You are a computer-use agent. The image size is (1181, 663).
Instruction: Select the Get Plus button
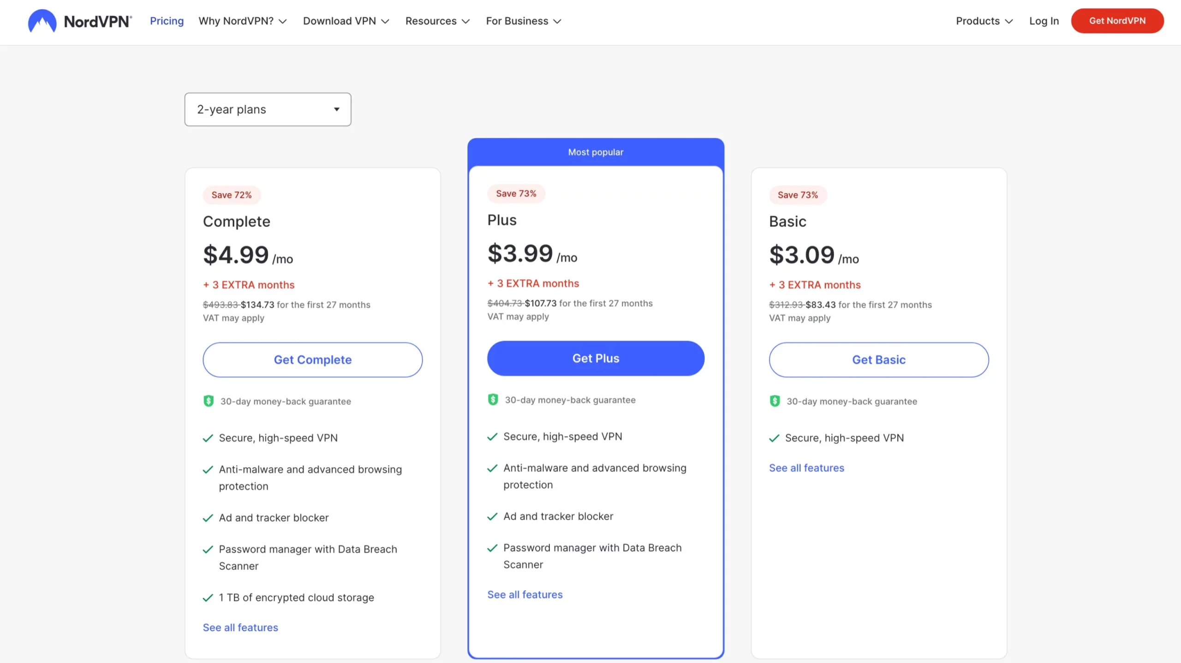(596, 358)
